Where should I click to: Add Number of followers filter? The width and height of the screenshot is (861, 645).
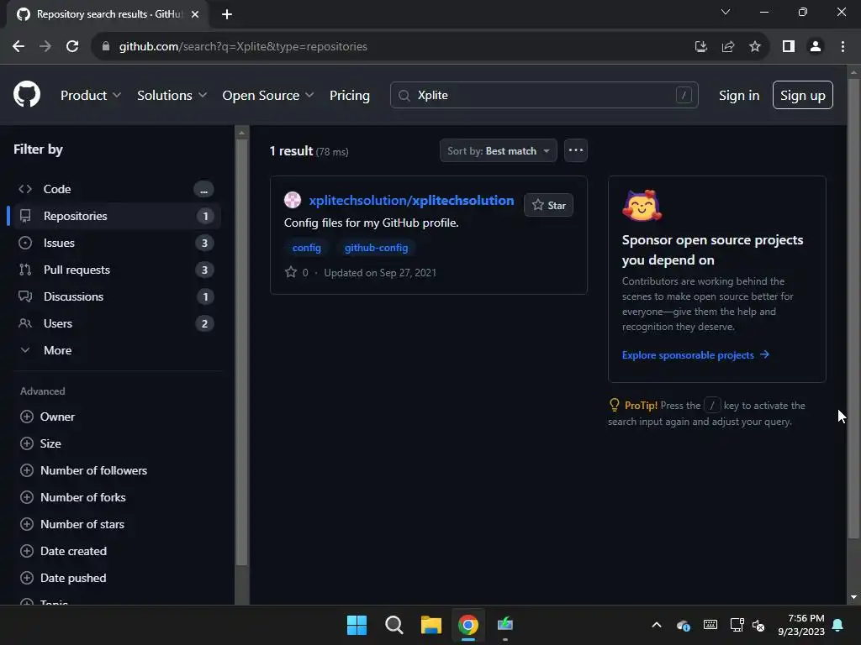coord(83,470)
